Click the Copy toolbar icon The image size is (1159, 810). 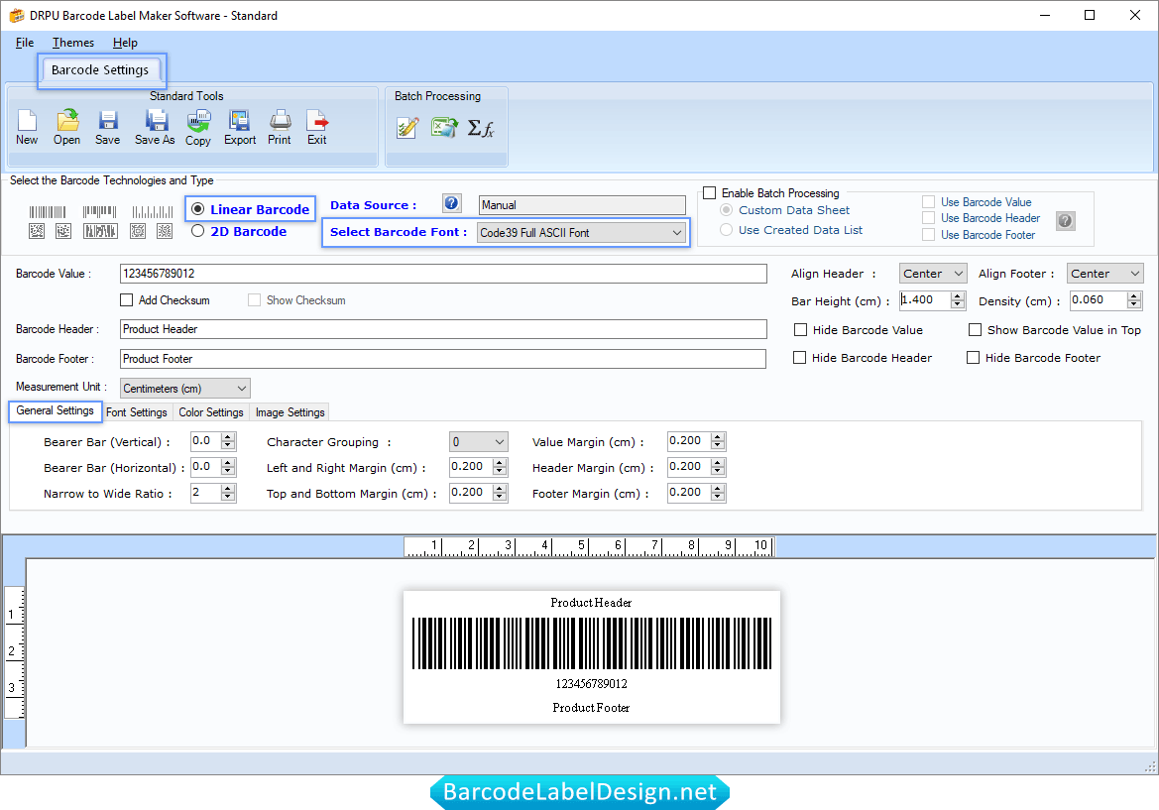coord(198,121)
